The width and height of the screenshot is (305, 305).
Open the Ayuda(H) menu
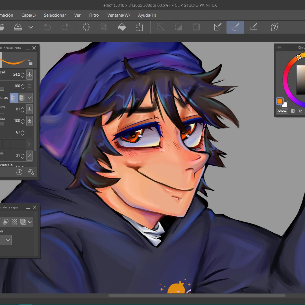147,15
